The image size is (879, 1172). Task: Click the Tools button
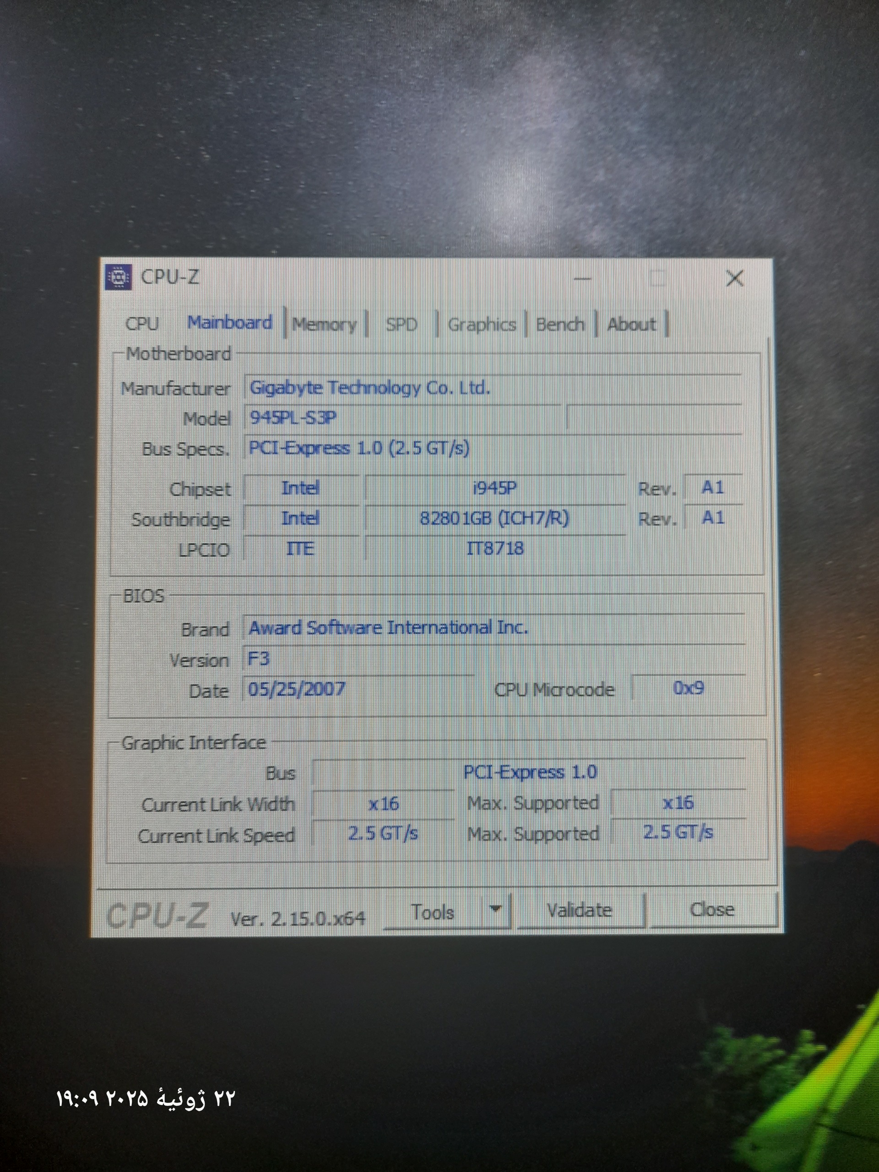point(433,912)
